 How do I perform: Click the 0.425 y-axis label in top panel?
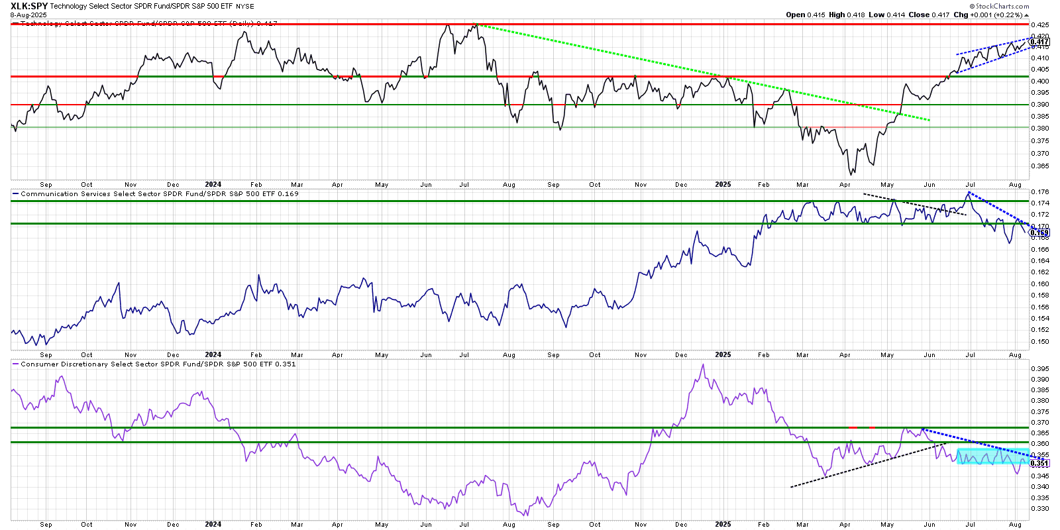coord(1039,25)
